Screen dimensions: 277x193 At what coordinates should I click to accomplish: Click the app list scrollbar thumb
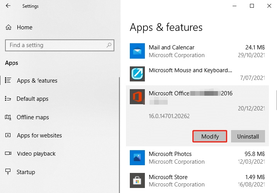pyautogui.click(x=277, y=100)
